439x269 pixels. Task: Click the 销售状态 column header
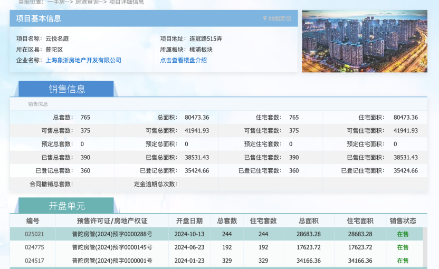point(403,221)
